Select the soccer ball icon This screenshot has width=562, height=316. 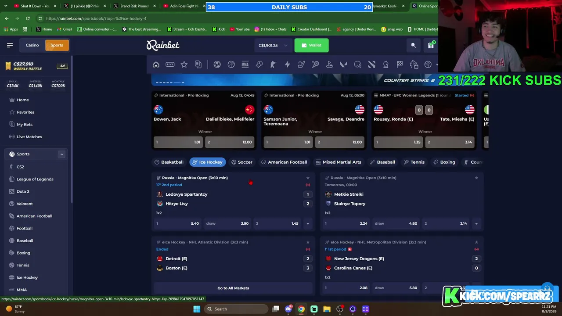coord(217,65)
